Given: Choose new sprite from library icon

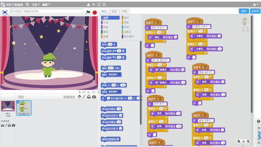Looking at the screenshot, I should click(80, 97).
